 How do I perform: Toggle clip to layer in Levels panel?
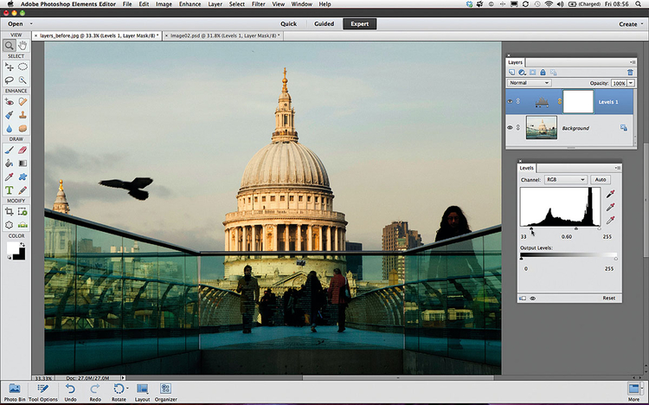pyautogui.click(x=523, y=299)
